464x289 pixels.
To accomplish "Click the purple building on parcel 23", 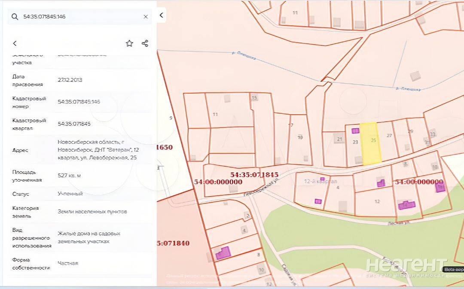I will click(x=355, y=131).
